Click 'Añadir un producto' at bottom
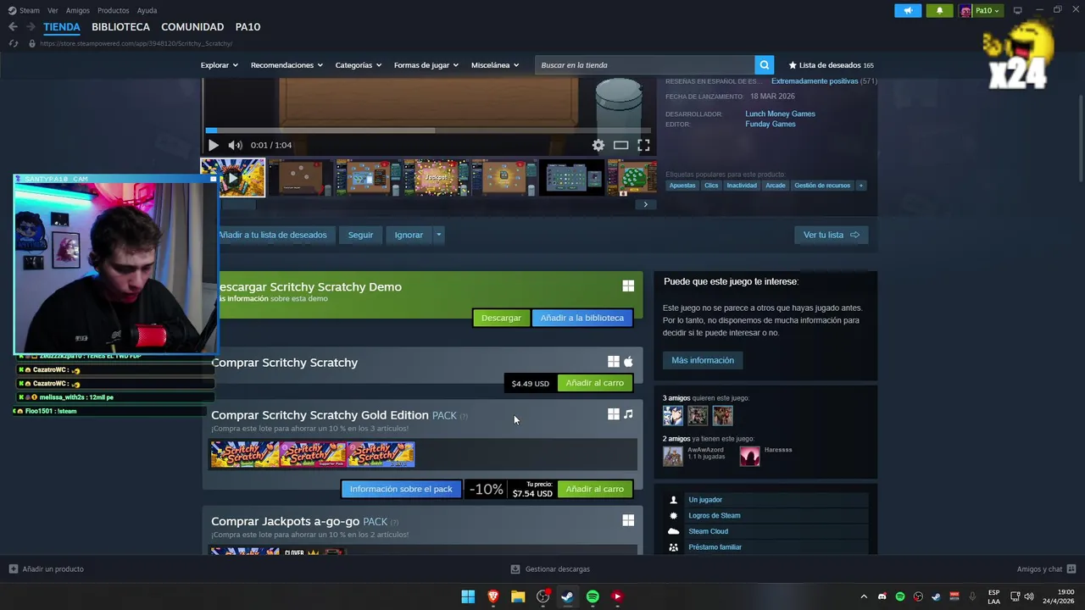This screenshot has height=610, width=1085. [x=47, y=569]
